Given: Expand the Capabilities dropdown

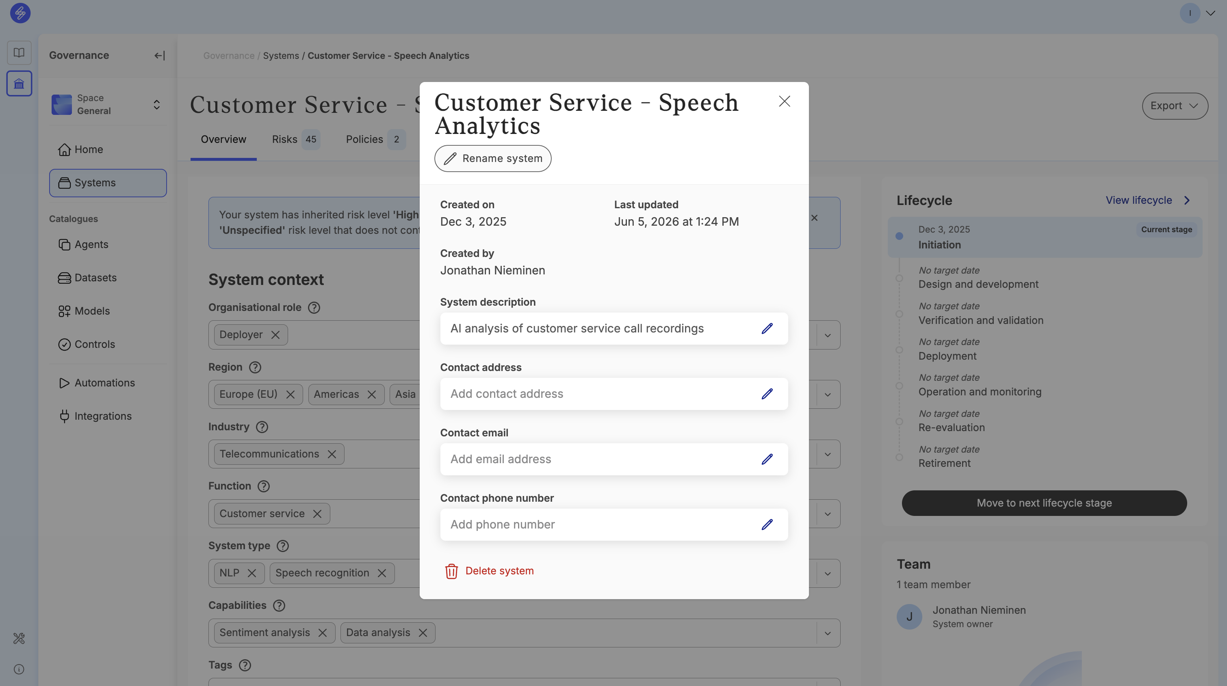Looking at the screenshot, I should (828, 633).
